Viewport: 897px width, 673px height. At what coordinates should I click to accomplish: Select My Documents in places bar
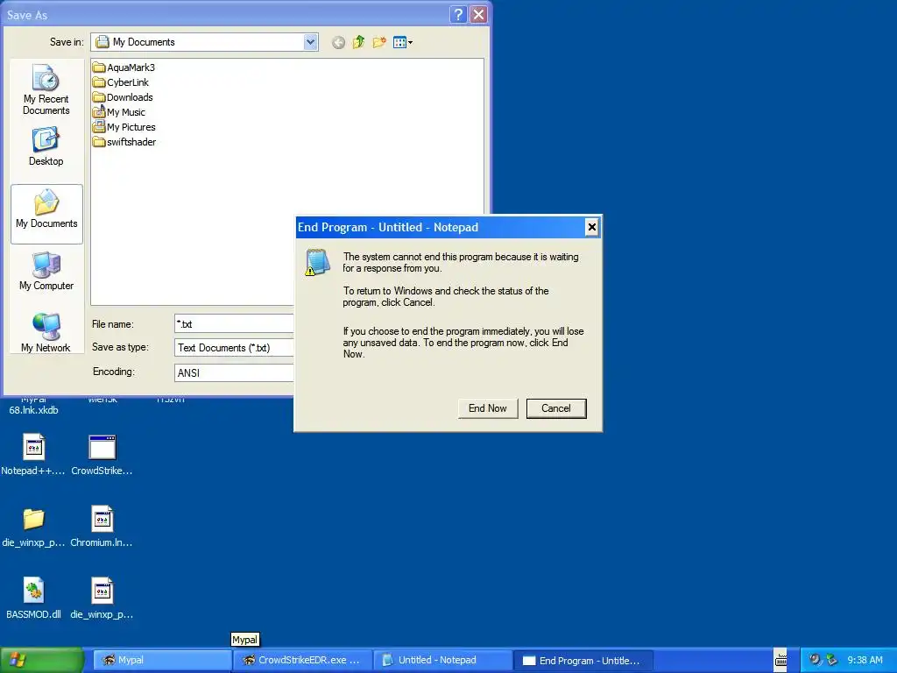click(x=46, y=214)
